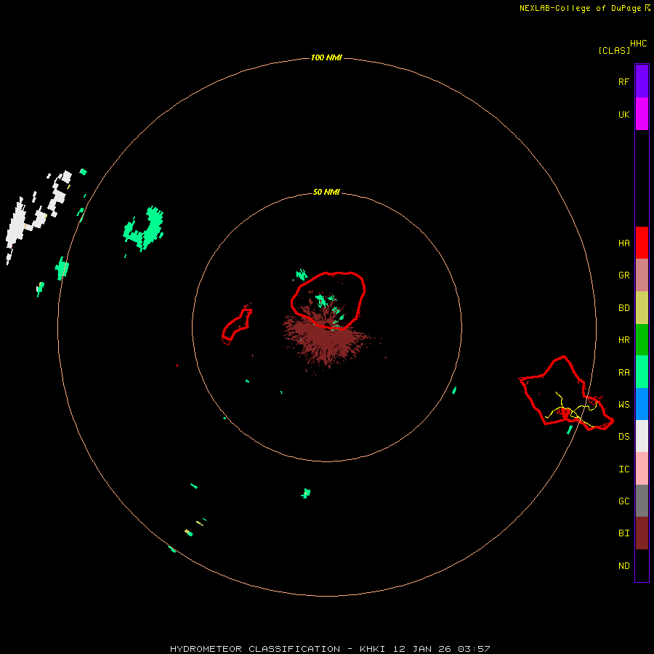The height and width of the screenshot is (654, 654).
Task: Click the IC legend label
Action: [623, 469]
